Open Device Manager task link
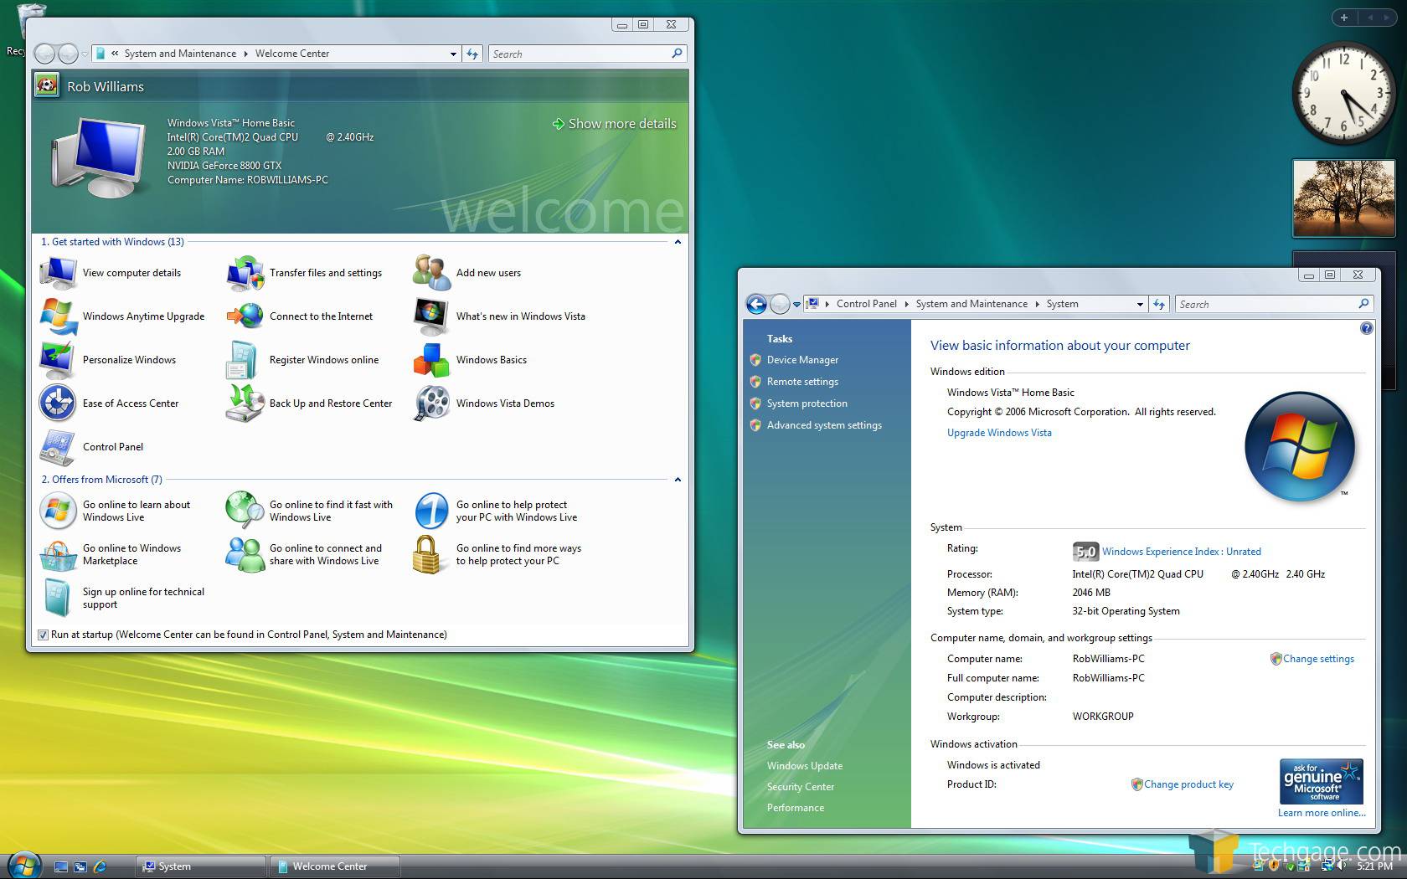The height and width of the screenshot is (879, 1407). coord(802,360)
